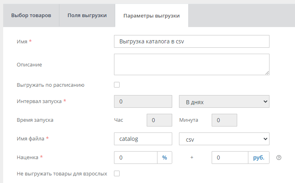Click the help question mark icon
295x183 pixels.
tap(279, 158)
